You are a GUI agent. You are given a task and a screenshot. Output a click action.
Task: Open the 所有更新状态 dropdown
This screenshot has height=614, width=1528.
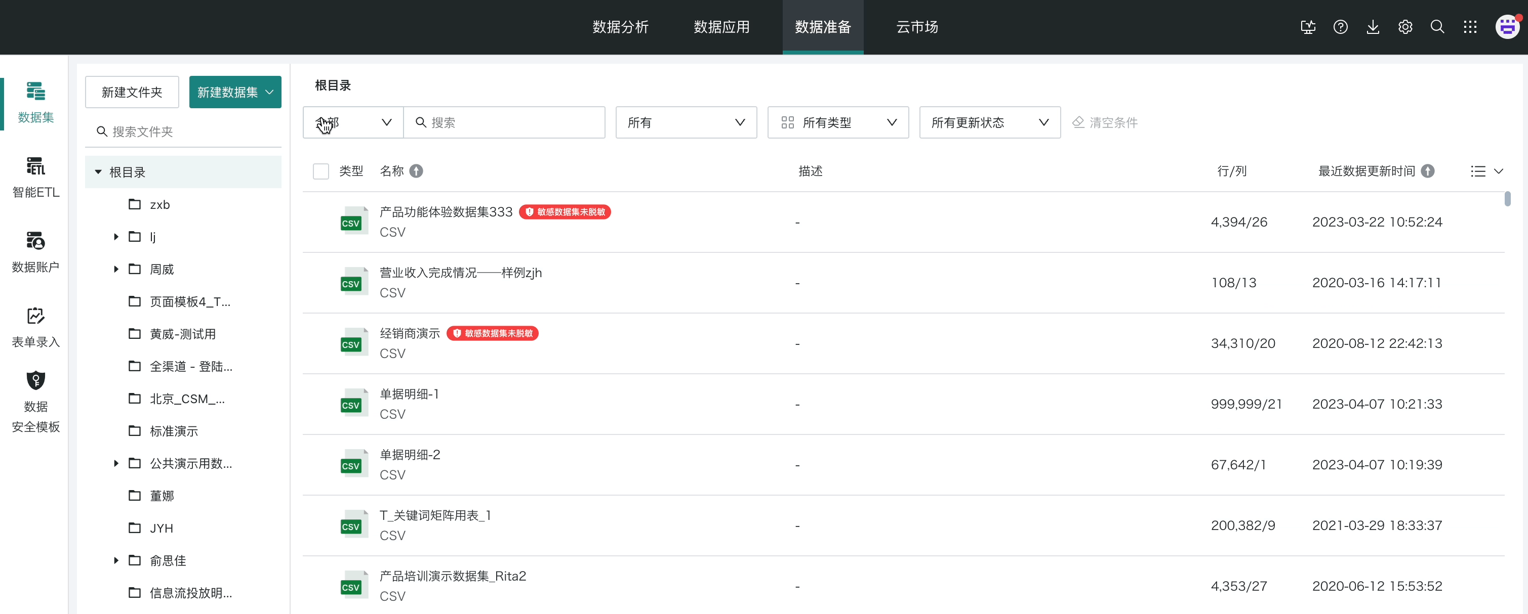pos(989,123)
